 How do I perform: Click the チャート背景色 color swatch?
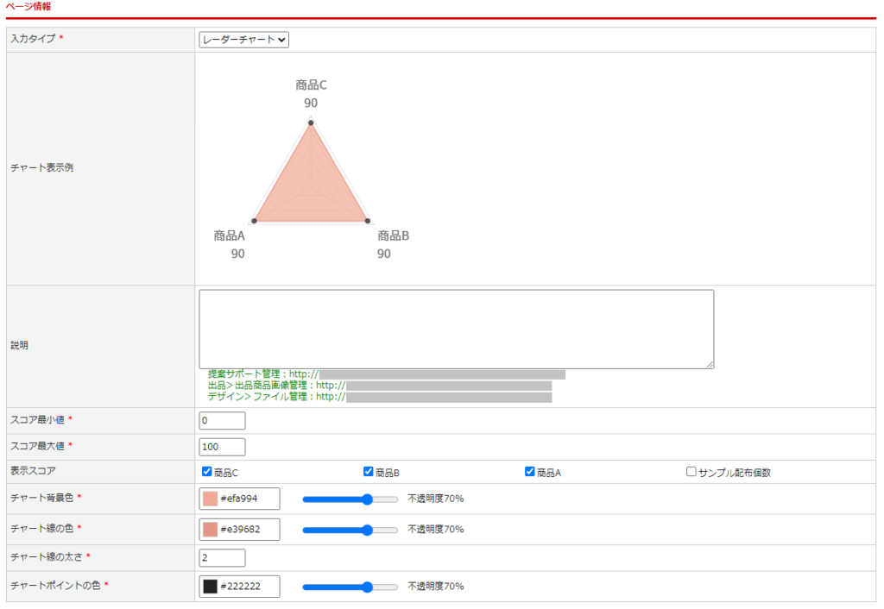(x=210, y=499)
